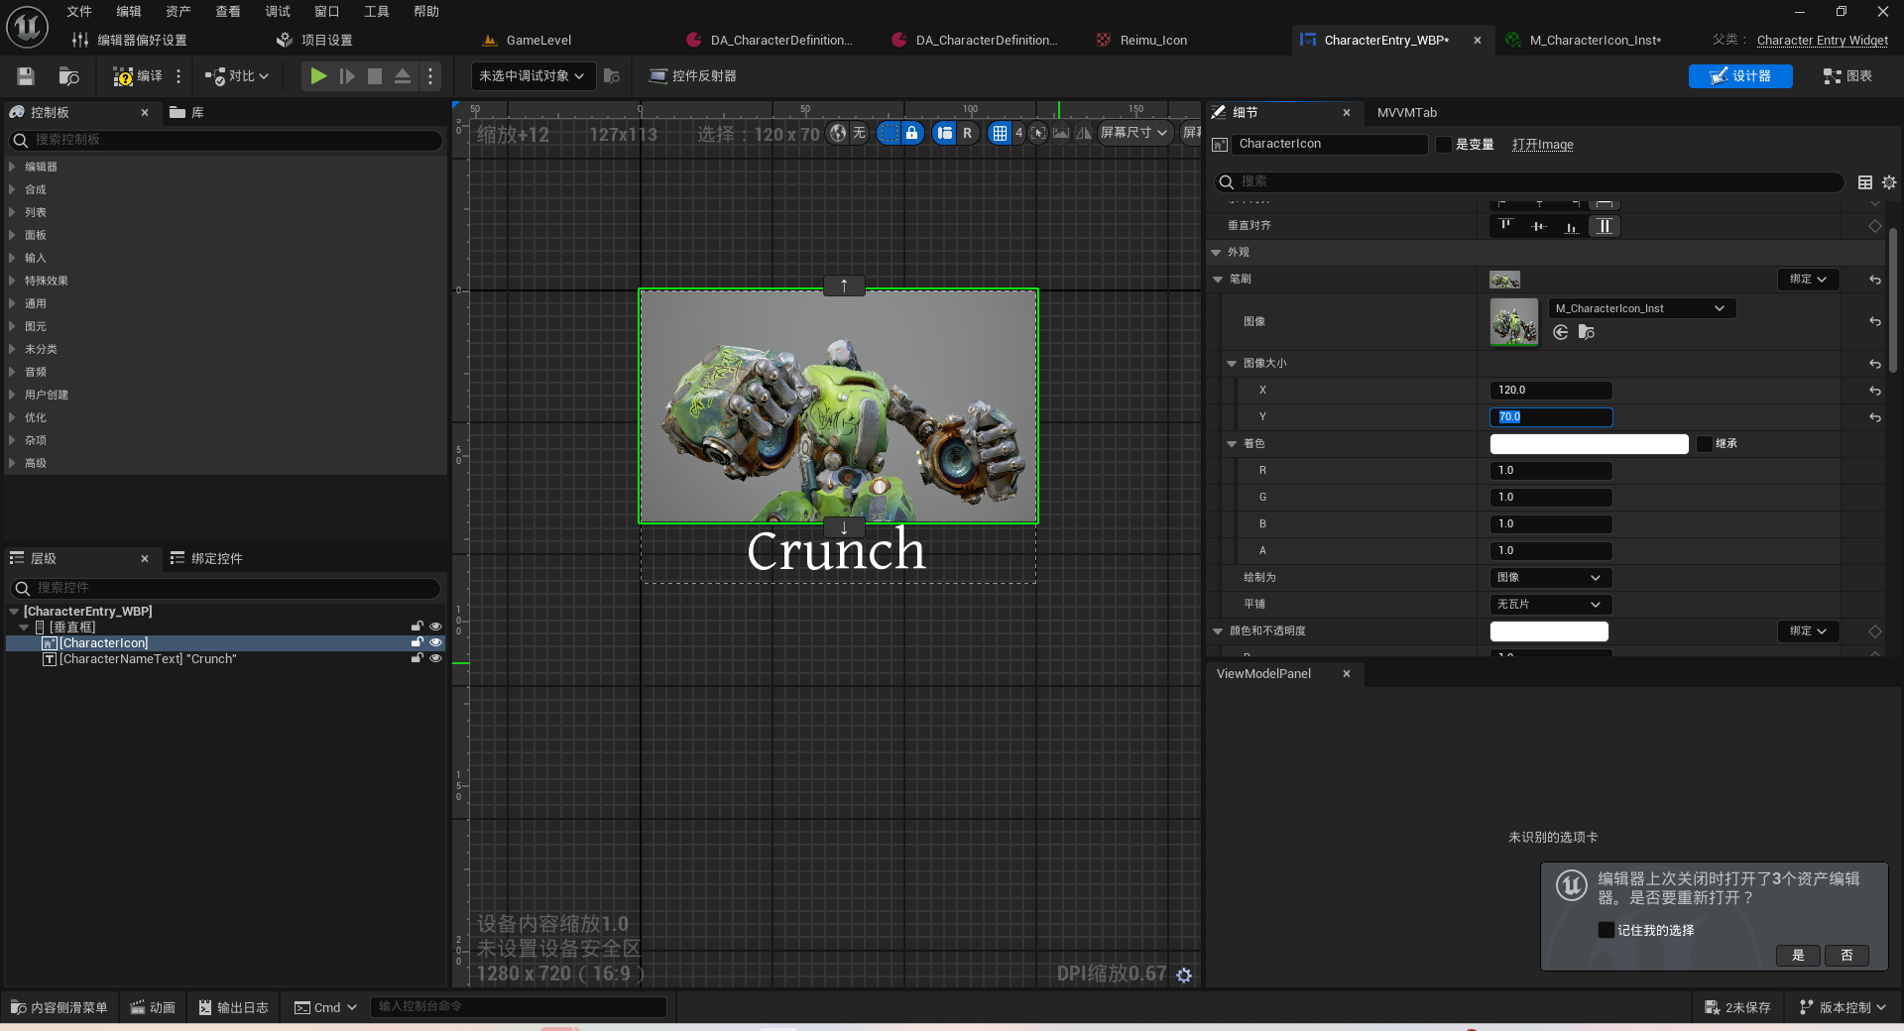
Task: Open the 对比 diff dropdown
Action: [237, 76]
